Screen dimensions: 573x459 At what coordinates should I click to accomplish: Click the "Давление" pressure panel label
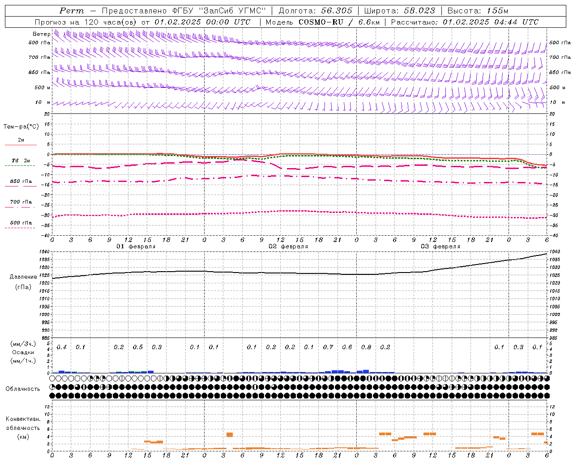click(x=23, y=277)
